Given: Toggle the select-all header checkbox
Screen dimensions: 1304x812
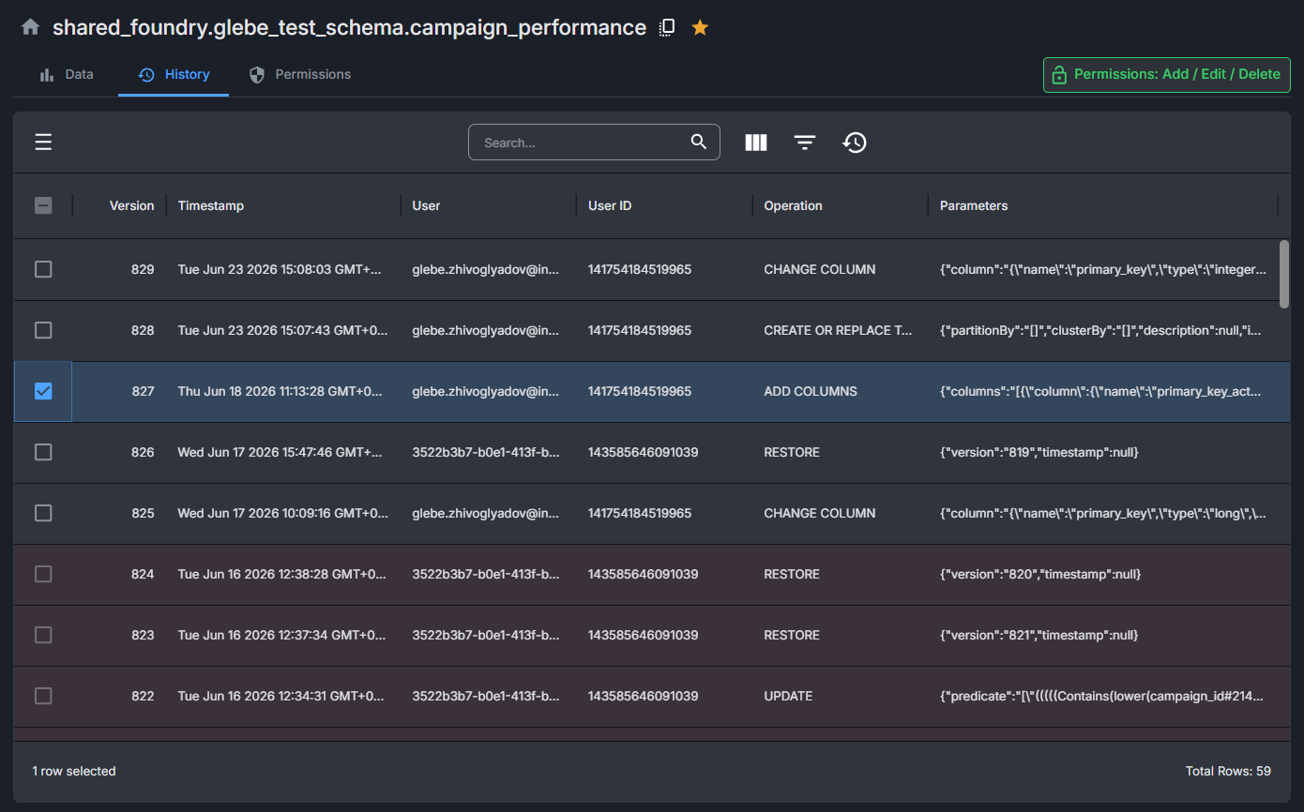Looking at the screenshot, I should click(x=43, y=205).
